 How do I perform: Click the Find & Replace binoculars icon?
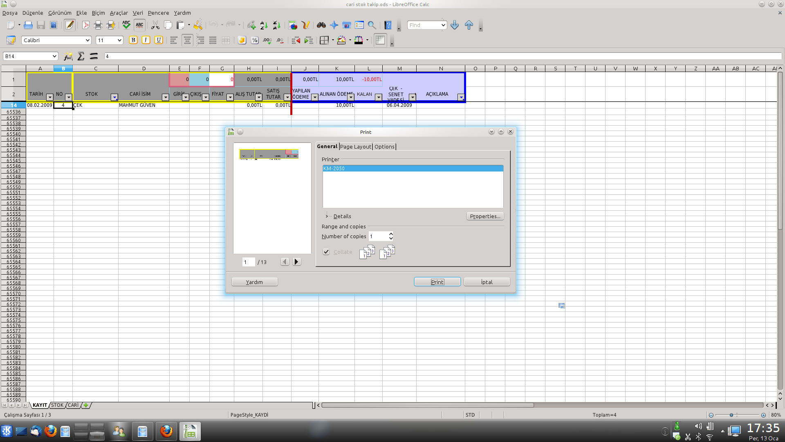321,25
